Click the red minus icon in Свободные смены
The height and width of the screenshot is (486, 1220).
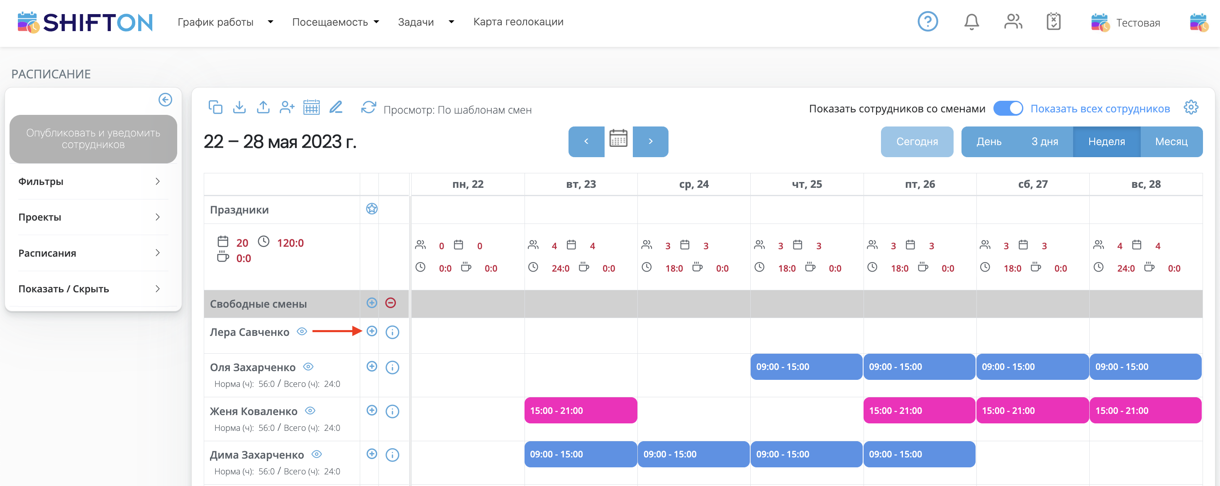point(390,303)
